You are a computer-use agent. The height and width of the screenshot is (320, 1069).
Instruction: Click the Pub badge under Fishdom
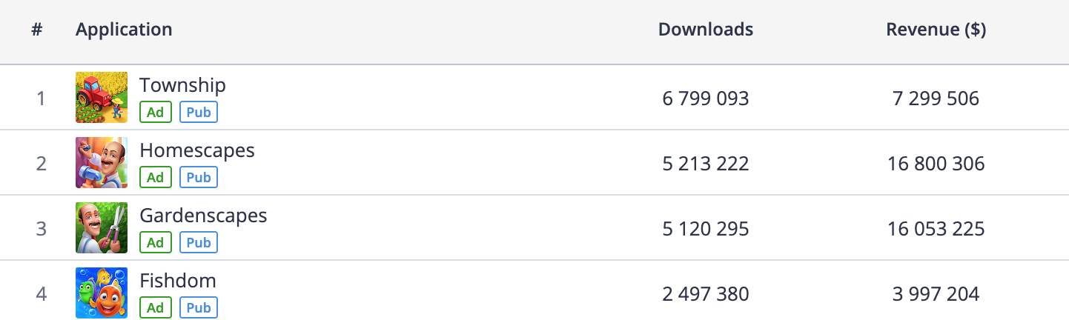(199, 308)
